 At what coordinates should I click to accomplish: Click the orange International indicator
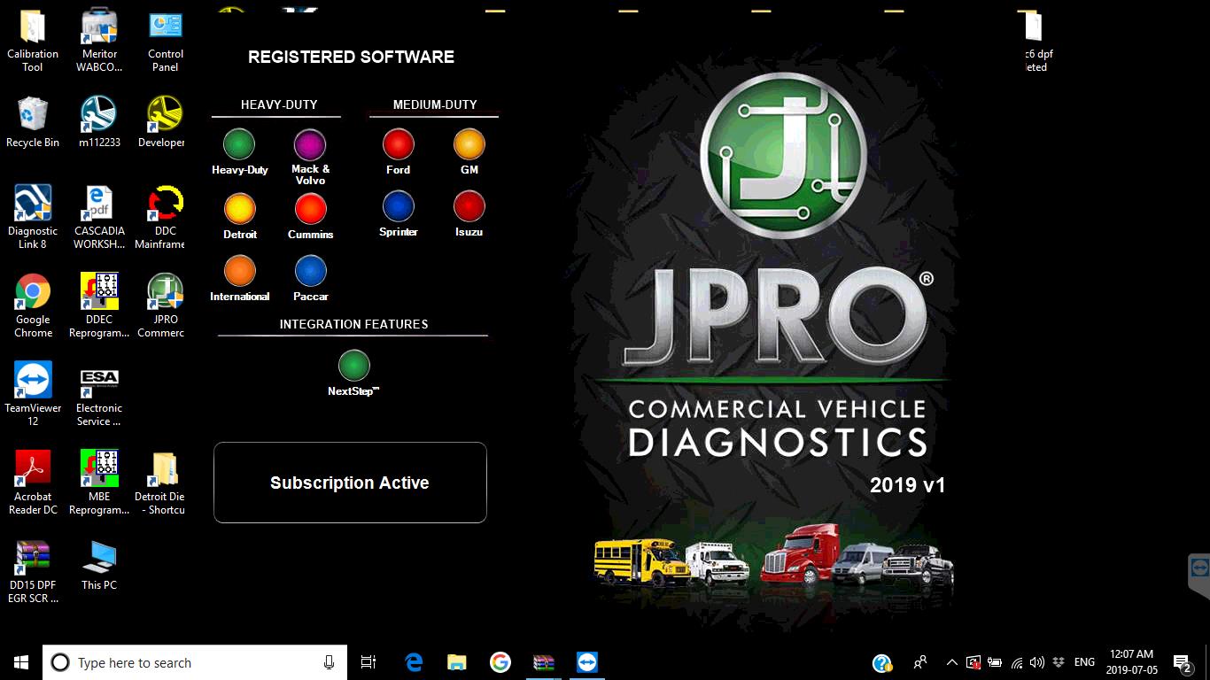(239, 271)
